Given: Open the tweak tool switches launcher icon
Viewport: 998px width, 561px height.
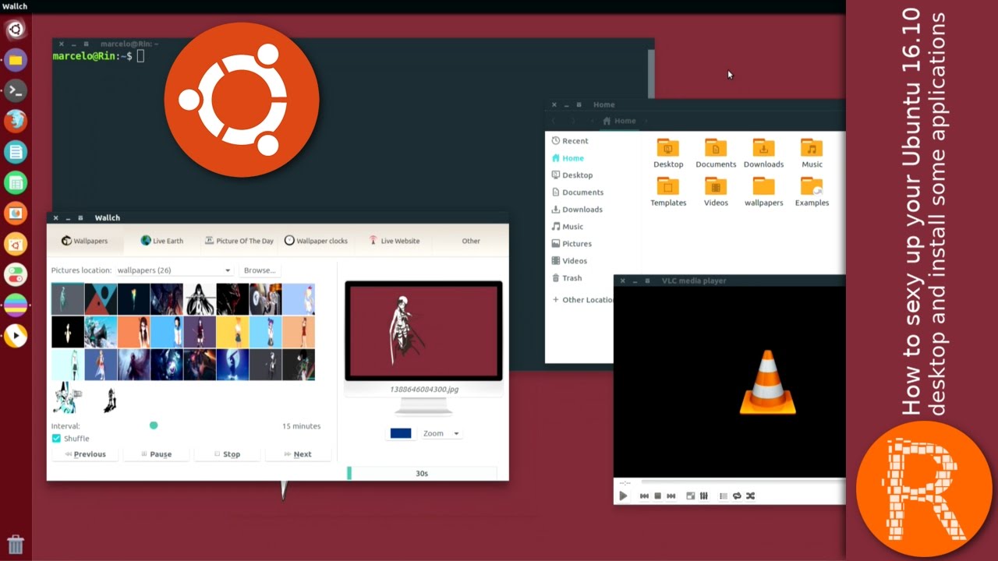Looking at the screenshot, I should point(16,274).
